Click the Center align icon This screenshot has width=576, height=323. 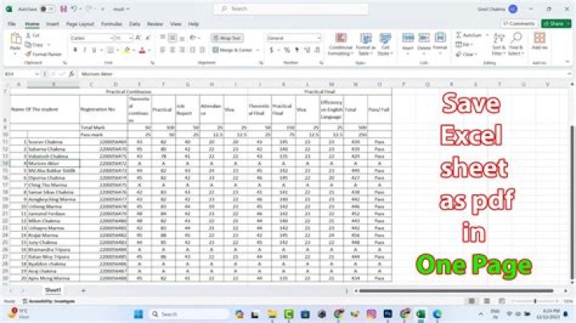click(x=172, y=50)
